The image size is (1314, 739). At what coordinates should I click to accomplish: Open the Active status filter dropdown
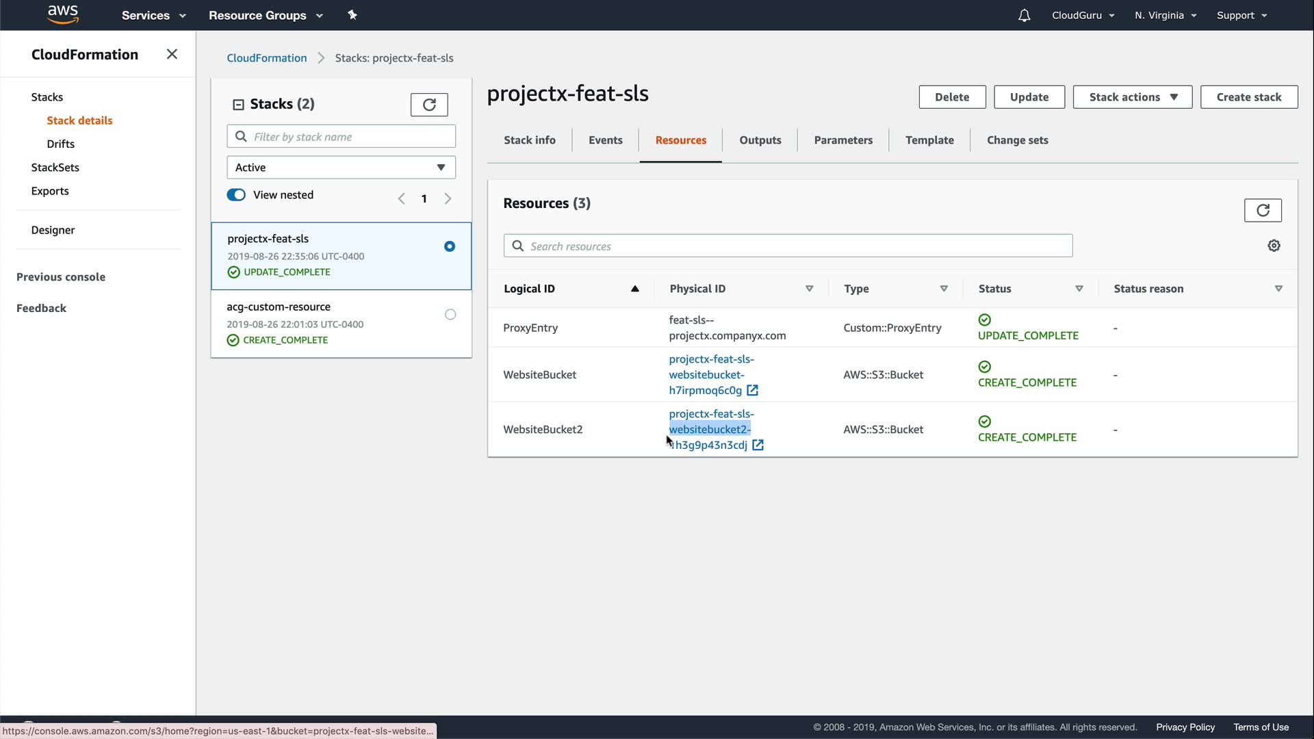(341, 168)
